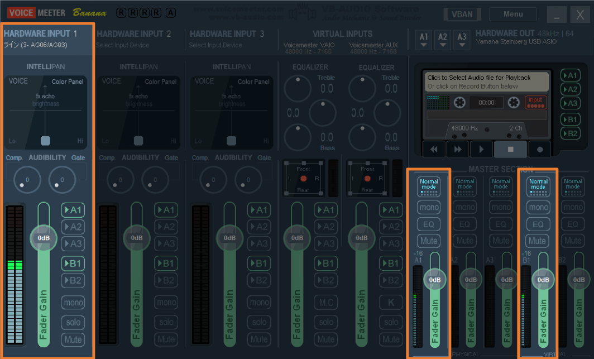Click Hardware Input 1 Intellipan position handle
Viewport: 594px width, 359px height.
click(45, 141)
